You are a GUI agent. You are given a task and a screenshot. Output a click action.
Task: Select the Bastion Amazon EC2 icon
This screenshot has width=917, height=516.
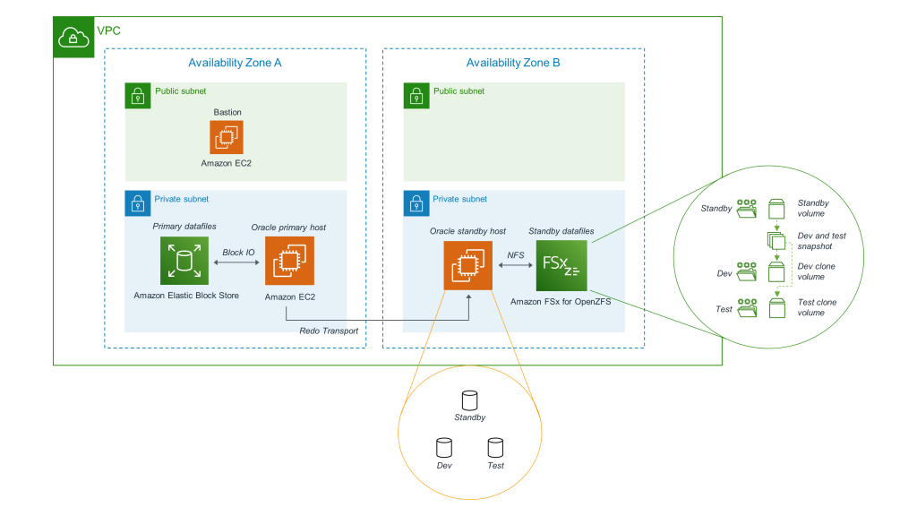pos(227,137)
